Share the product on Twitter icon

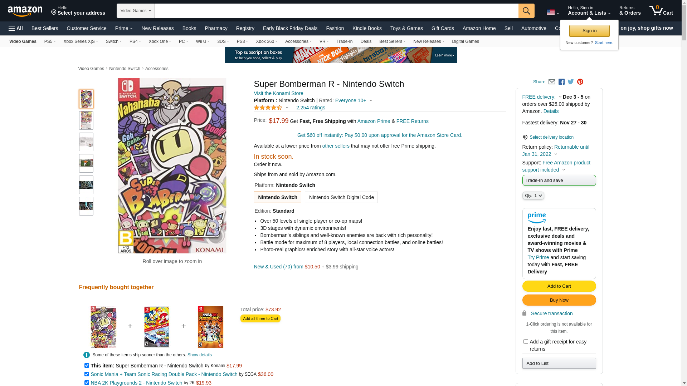571,82
